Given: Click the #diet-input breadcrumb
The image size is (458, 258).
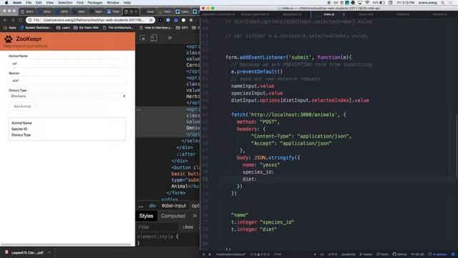Looking at the screenshot, I should click(174, 206).
